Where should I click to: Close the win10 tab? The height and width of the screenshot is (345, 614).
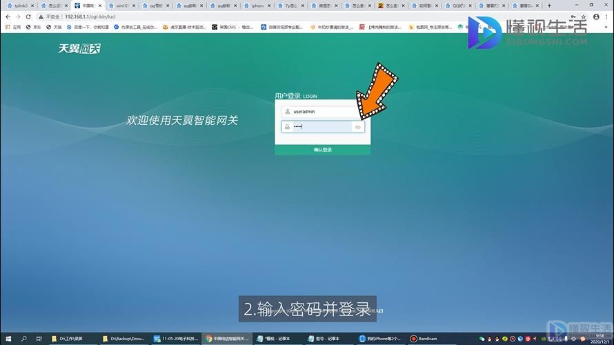pyautogui.click(x=134, y=6)
